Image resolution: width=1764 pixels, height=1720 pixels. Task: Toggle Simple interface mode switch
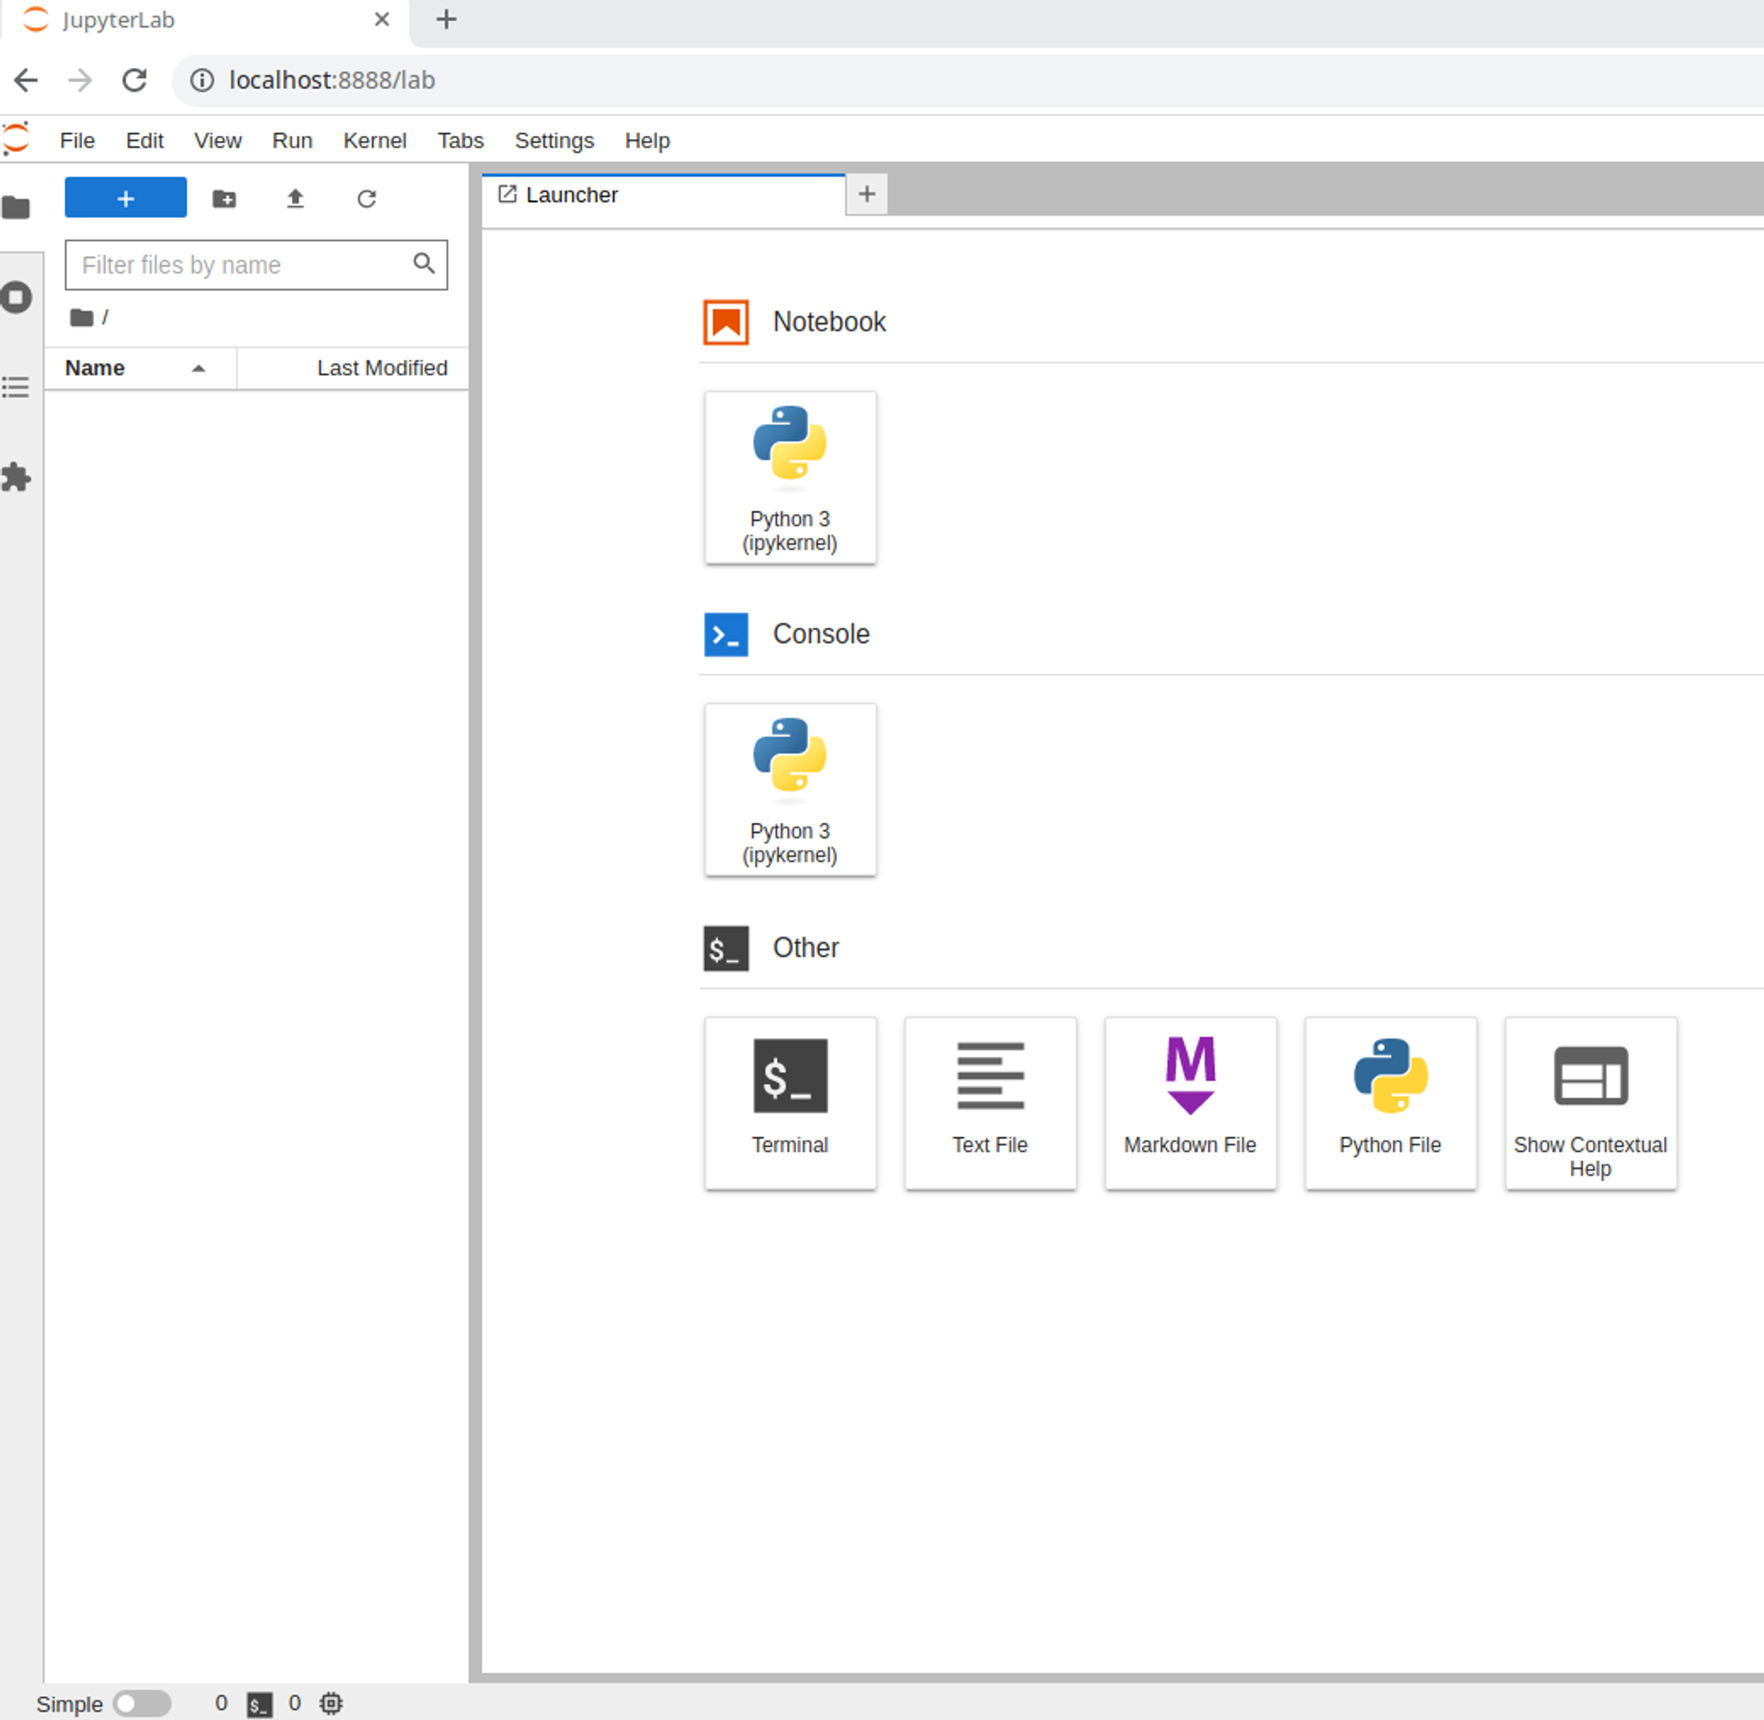(x=142, y=1703)
